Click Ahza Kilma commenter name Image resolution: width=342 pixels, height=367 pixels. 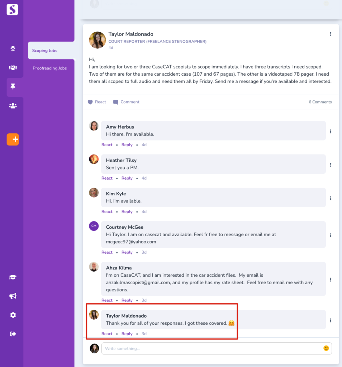[x=119, y=268]
